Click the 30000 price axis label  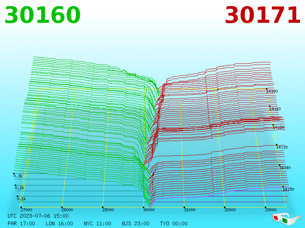(149, 210)
